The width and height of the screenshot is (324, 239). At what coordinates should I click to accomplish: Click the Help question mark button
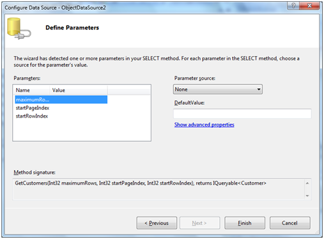point(293,6)
